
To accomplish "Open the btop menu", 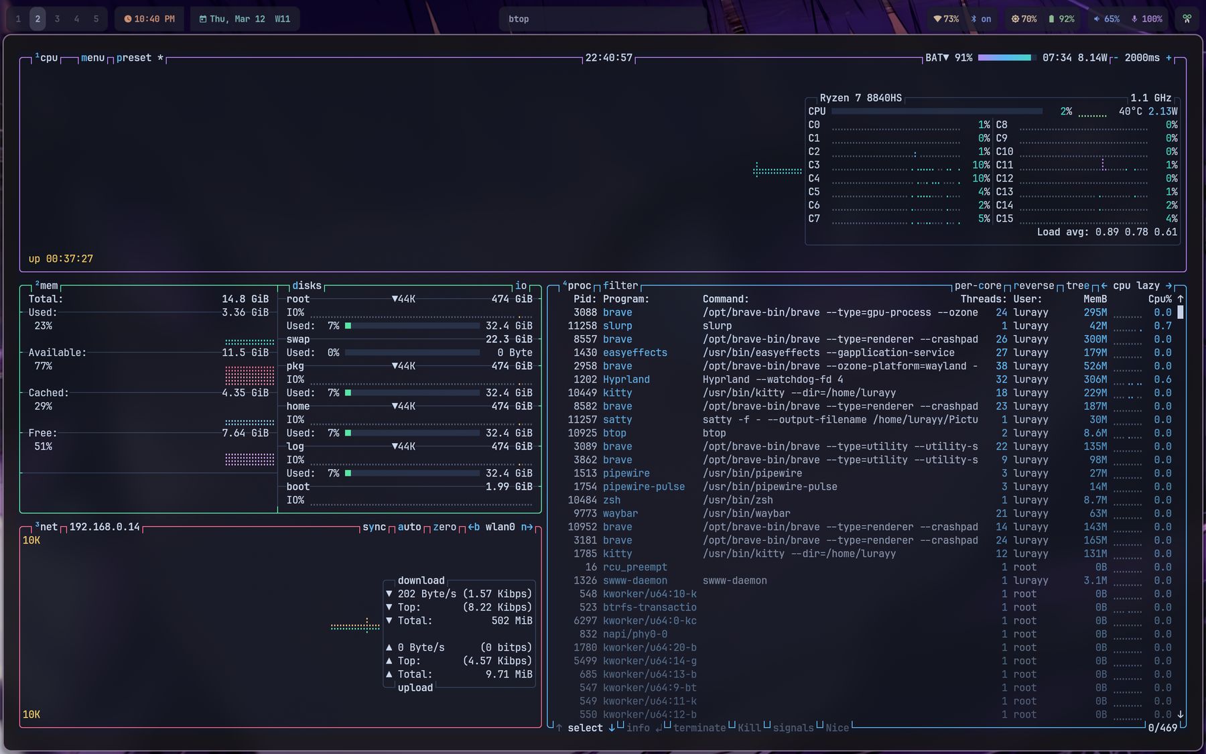I will [92, 58].
